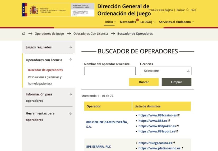
Task: Click Buscador de Operadores breadcrumb
Action: click(x=135, y=34)
